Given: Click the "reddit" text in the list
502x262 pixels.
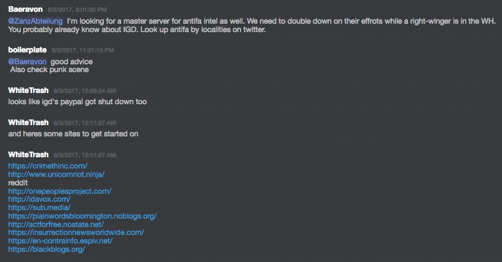Looking at the screenshot, I should coord(18,183).
